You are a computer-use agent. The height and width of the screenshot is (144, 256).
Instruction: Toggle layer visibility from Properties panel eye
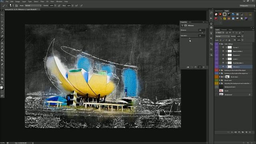pos(200,67)
